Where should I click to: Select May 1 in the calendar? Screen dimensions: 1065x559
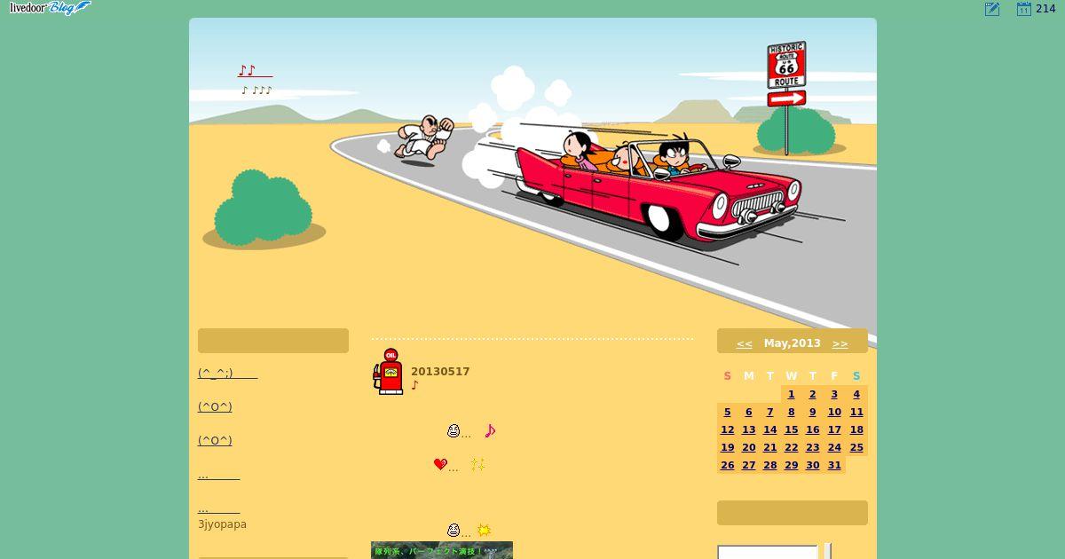791,394
